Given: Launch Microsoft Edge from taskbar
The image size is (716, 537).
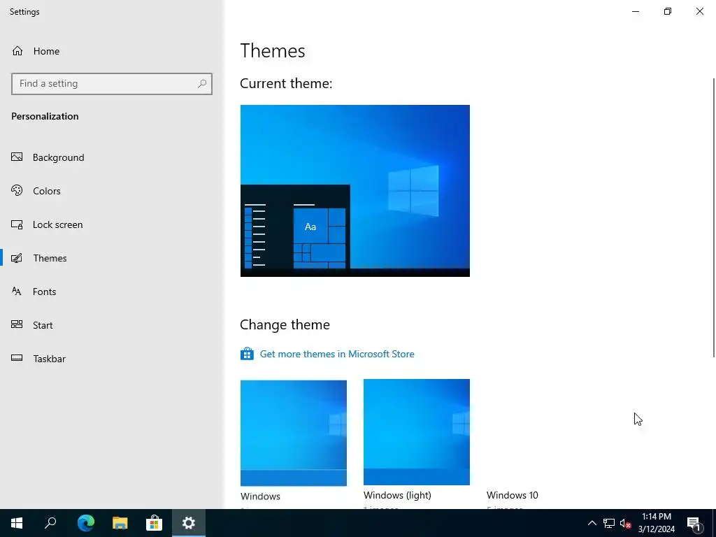Looking at the screenshot, I should click(85, 523).
